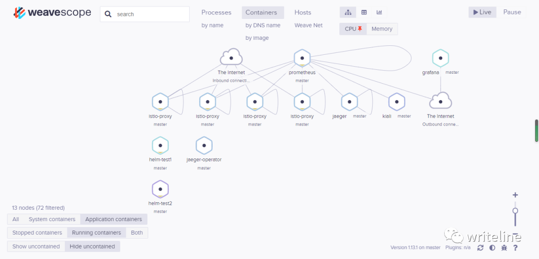Select The Internet outbound connections cloud

pyautogui.click(x=440, y=101)
